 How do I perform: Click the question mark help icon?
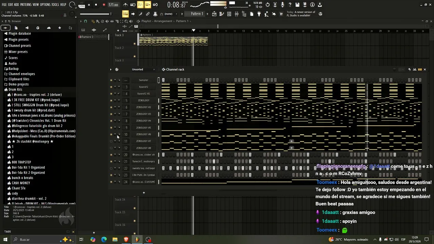tap(290, 5)
